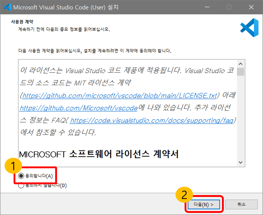Click the license scroll down arrow
The height and width of the screenshot is (215, 263).
pyautogui.click(x=240, y=162)
